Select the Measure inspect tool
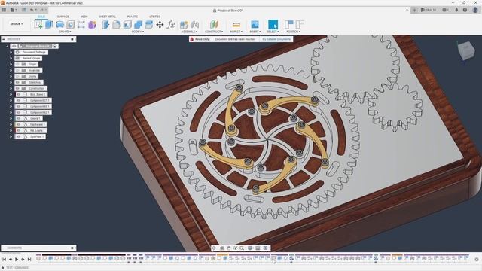Viewport: 482px width, 271px height. click(x=236, y=25)
